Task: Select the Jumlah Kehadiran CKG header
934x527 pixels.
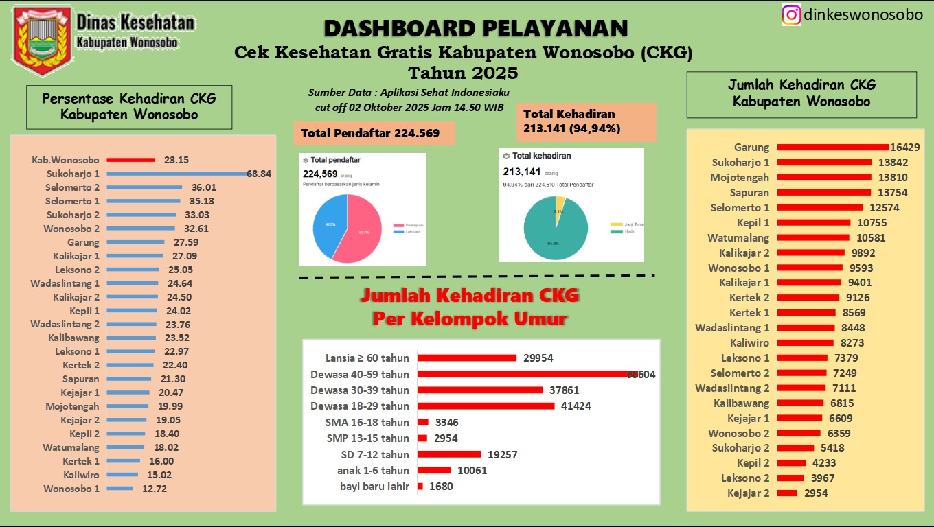Action: [x=801, y=93]
